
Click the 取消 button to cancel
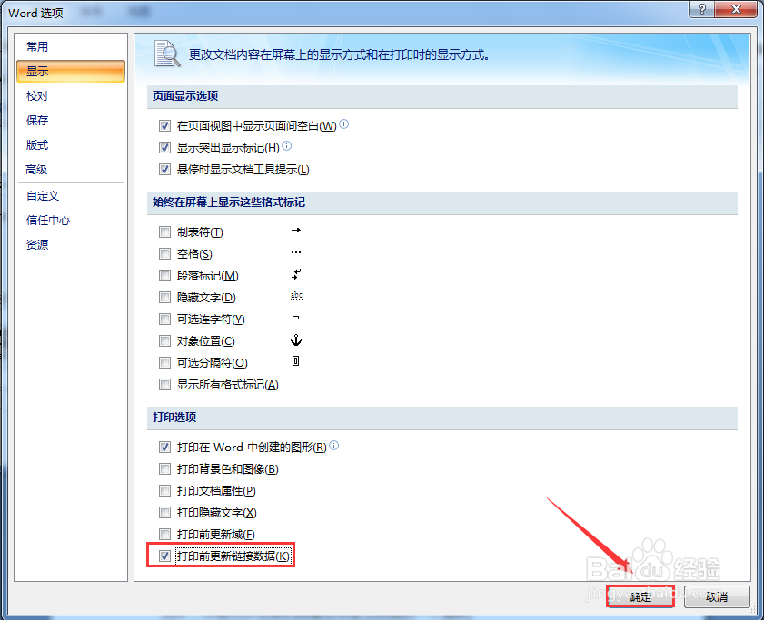click(717, 596)
